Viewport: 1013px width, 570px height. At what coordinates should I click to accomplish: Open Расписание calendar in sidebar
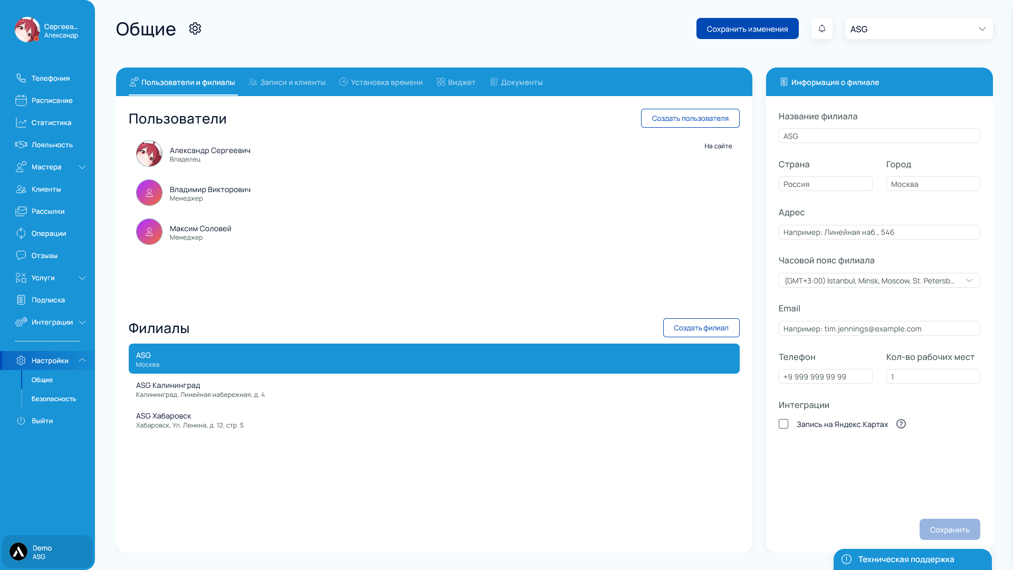click(x=51, y=100)
